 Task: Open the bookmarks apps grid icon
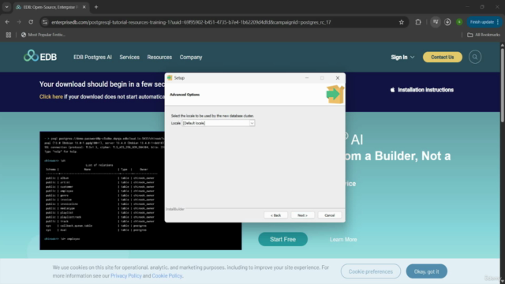(x=9, y=35)
